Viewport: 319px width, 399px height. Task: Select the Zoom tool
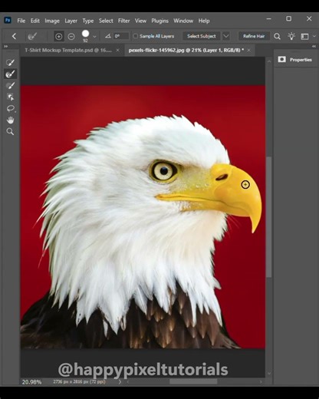pos(10,132)
